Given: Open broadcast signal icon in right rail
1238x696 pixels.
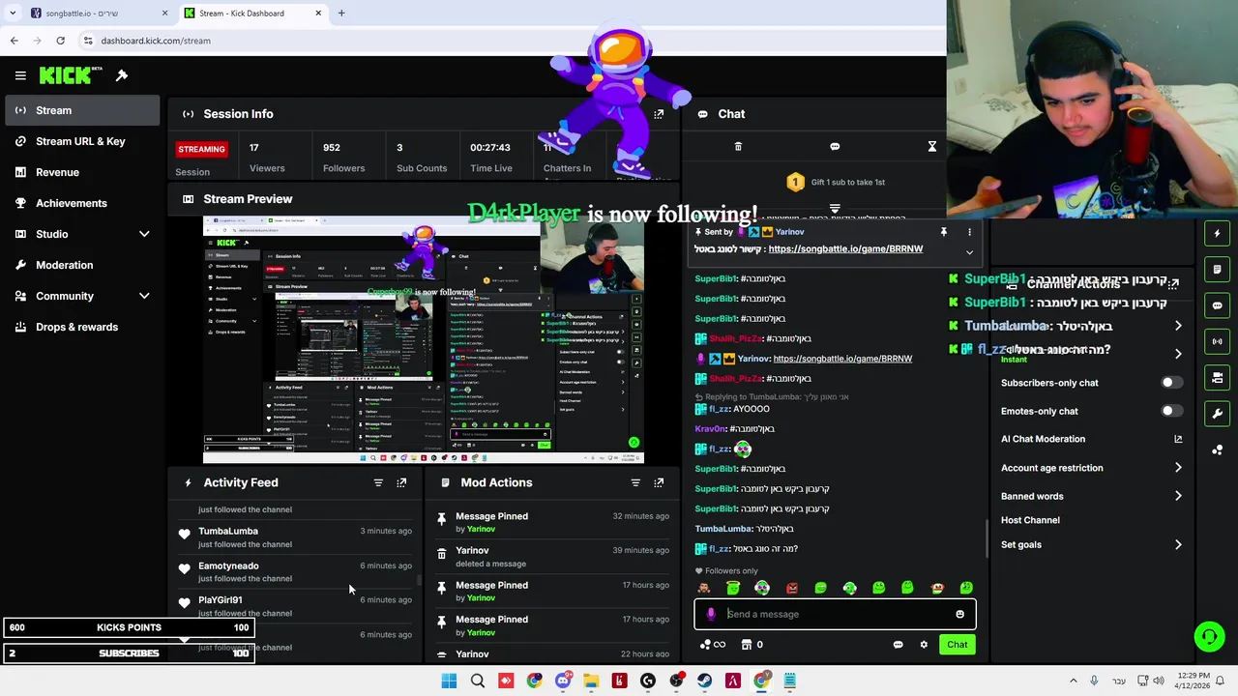Looking at the screenshot, I should tap(1217, 341).
